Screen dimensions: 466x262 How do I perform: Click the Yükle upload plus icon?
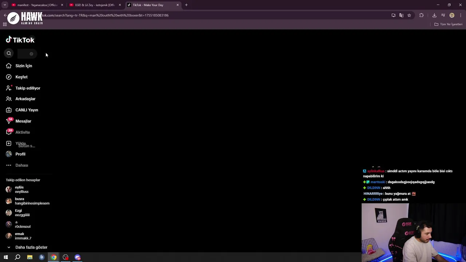[9, 143]
